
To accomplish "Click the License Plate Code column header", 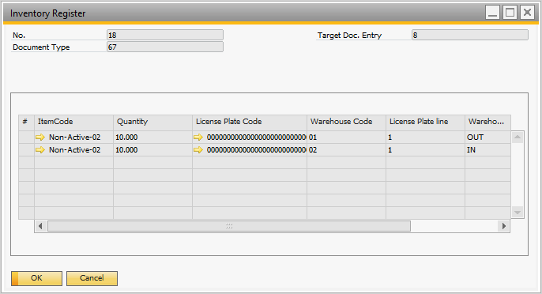I will [x=250, y=122].
